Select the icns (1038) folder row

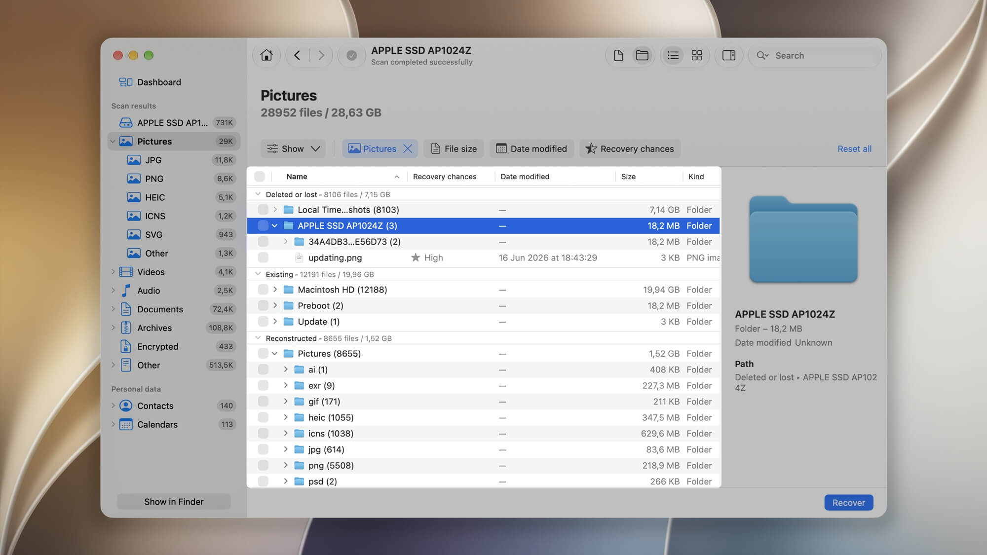click(484, 434)
